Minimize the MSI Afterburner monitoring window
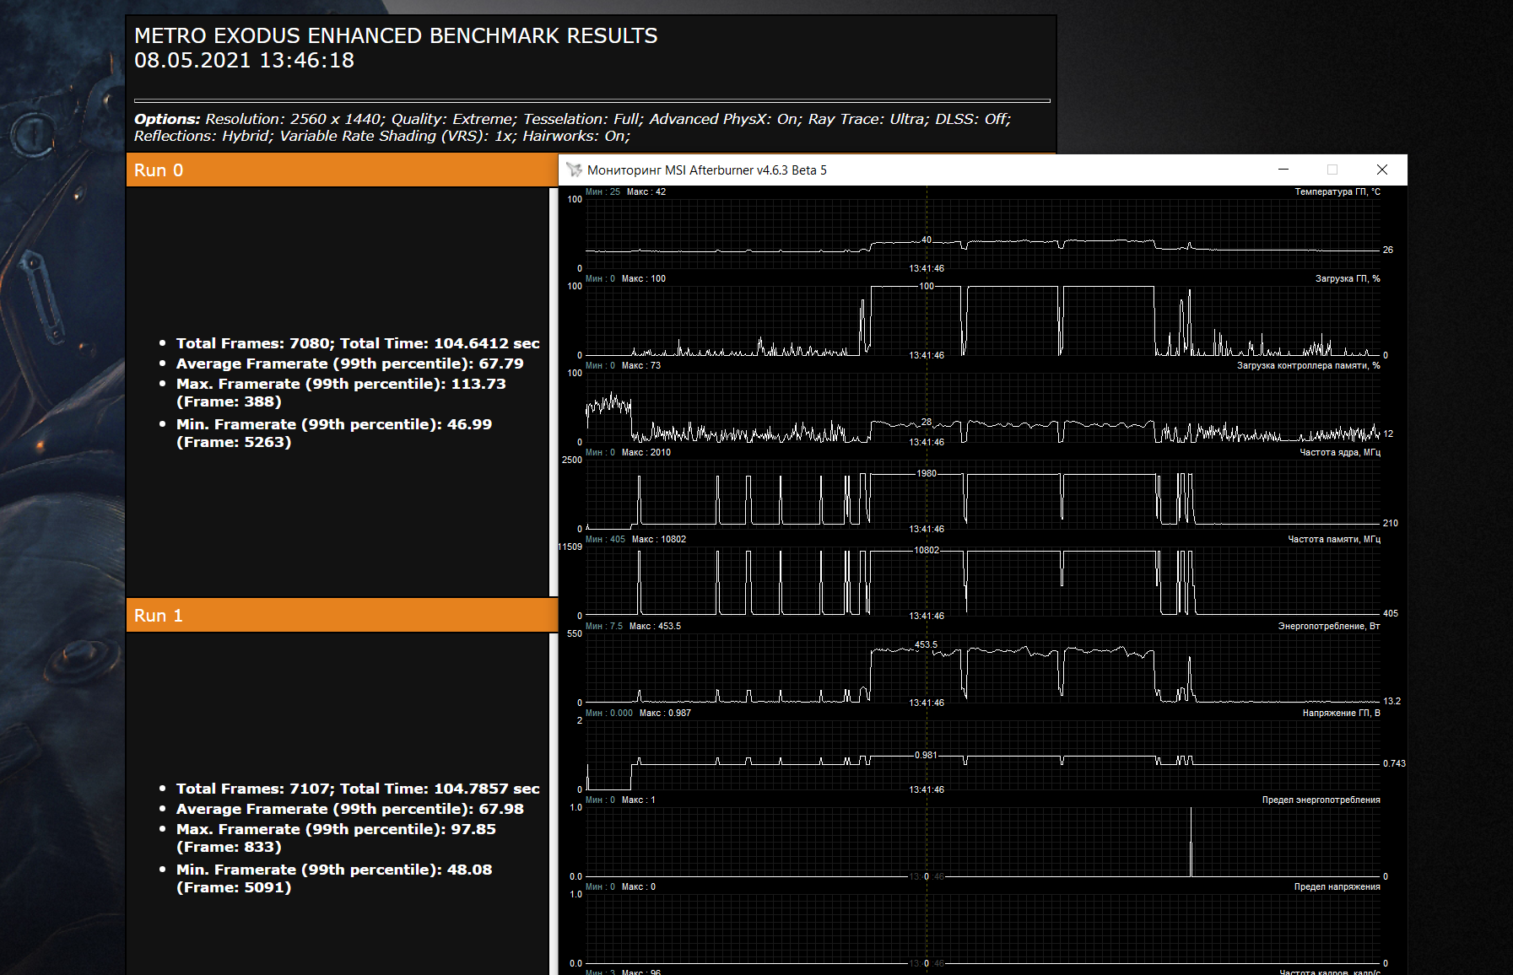The height and width of the screenshot is (975, 1513). click(x=1283, y=170)
